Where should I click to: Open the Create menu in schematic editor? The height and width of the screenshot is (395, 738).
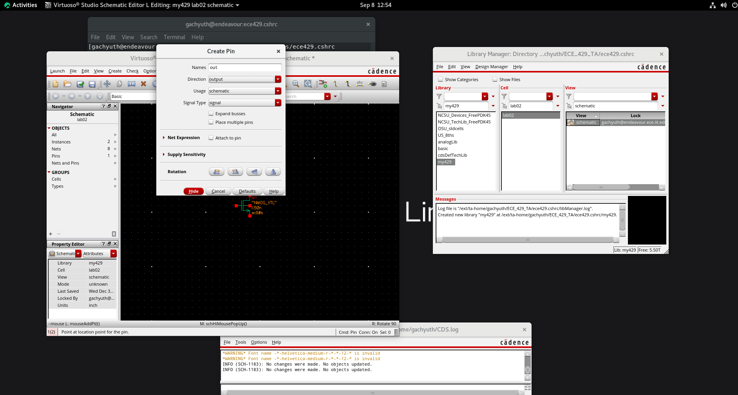click(115, 71)
